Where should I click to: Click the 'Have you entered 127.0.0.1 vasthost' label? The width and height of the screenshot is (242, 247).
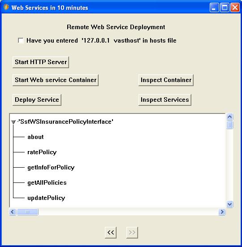click(x=101, y=41)
